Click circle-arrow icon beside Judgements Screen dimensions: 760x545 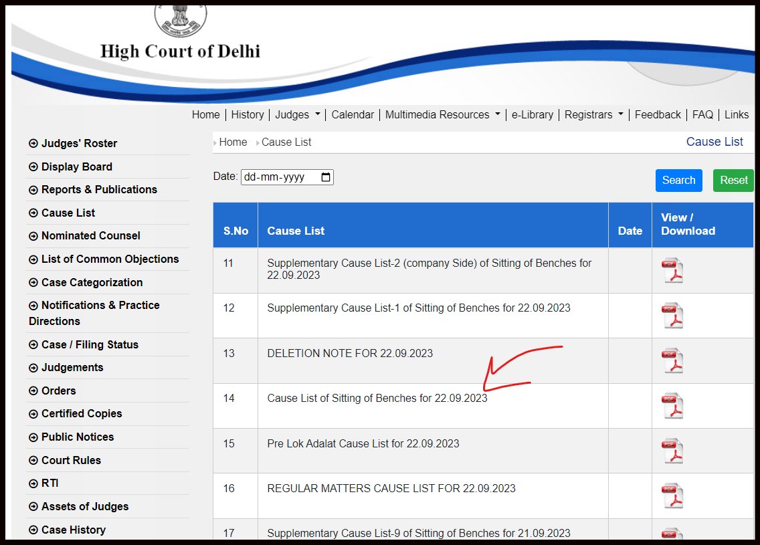(x=33, y=368)
